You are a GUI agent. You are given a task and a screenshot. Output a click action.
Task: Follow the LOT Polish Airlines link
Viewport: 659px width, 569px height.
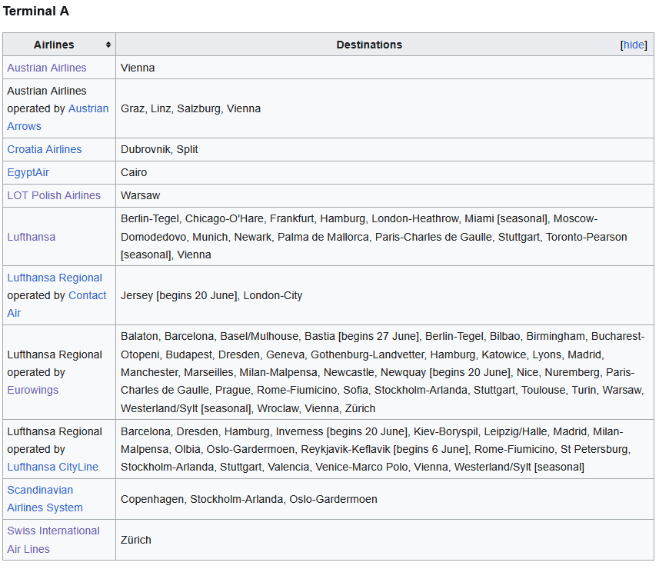(54, 195)
